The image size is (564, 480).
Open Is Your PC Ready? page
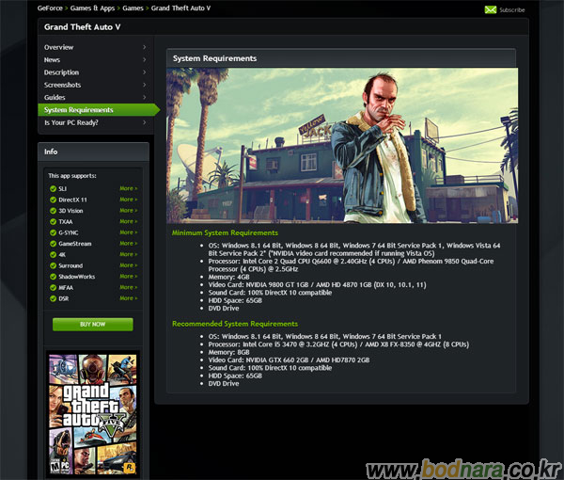click(71, 122)
